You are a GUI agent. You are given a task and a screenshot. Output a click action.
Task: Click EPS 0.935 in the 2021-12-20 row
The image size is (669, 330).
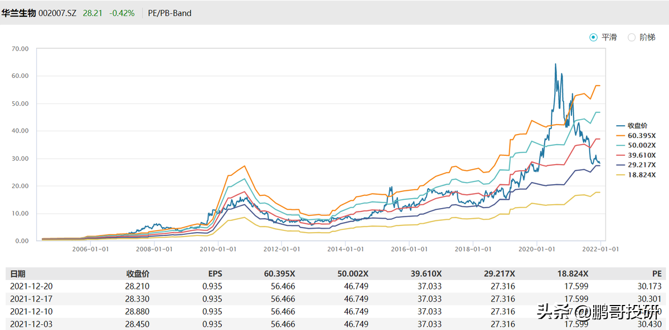coord(213,287)
